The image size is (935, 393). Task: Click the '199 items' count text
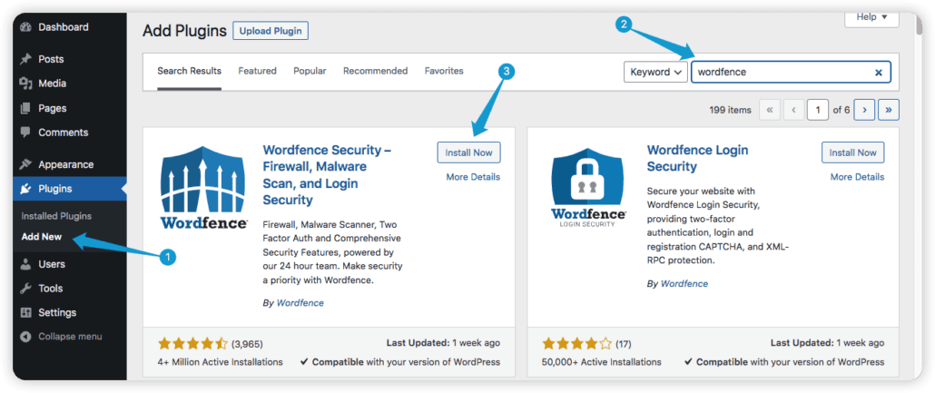coord(731,111)
